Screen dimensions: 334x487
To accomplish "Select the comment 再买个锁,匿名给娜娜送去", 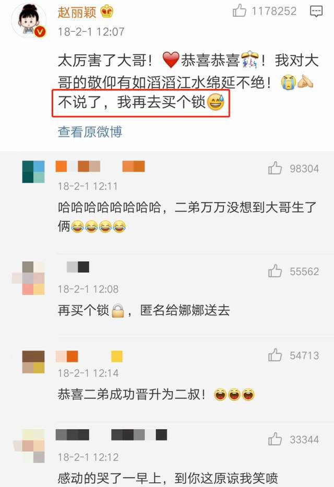I will (144, 310).
